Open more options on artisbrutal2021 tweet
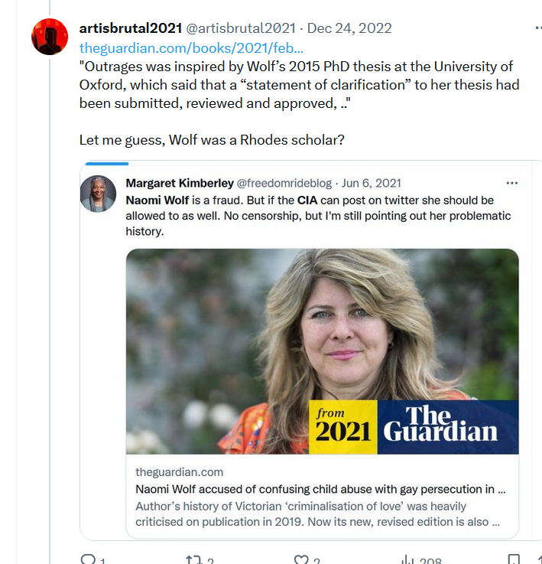This screenshot has width=542, height=564. (538, 28)
